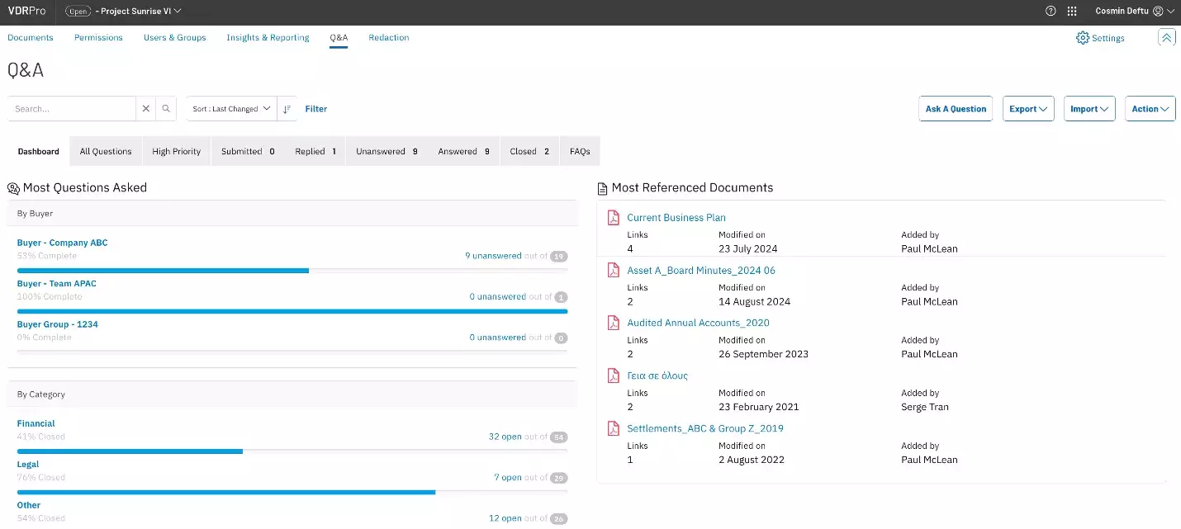Switch to the Unanswered tab
This screenshot has width=1181, height=529.
[x=387, y=152]
